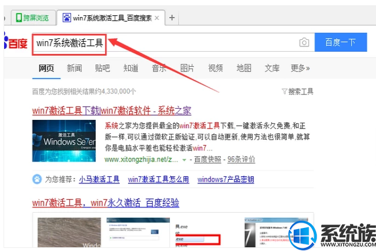Open the 百度快照 cached page
This screenshot has width=376, height=252.
click(x=207, y=159)
